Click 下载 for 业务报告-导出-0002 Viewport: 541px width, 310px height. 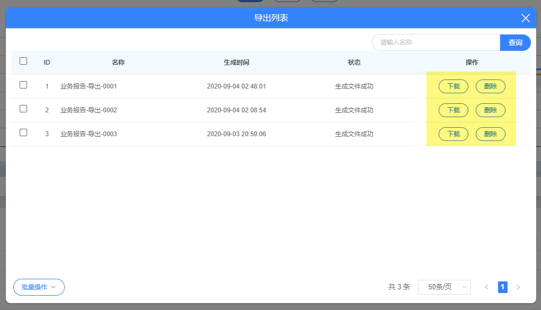453,110
